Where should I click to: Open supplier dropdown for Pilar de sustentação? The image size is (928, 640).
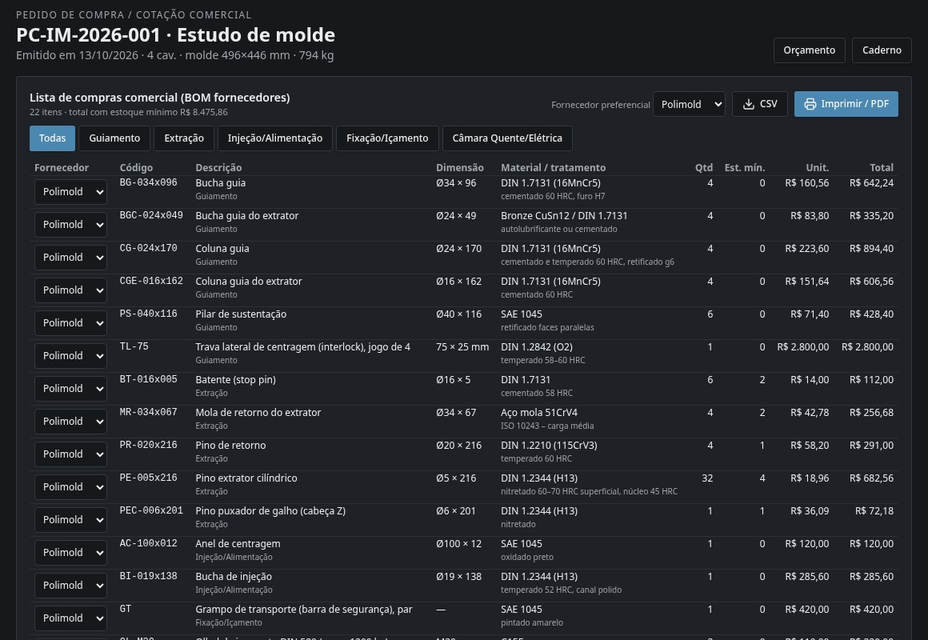(70, 322)
